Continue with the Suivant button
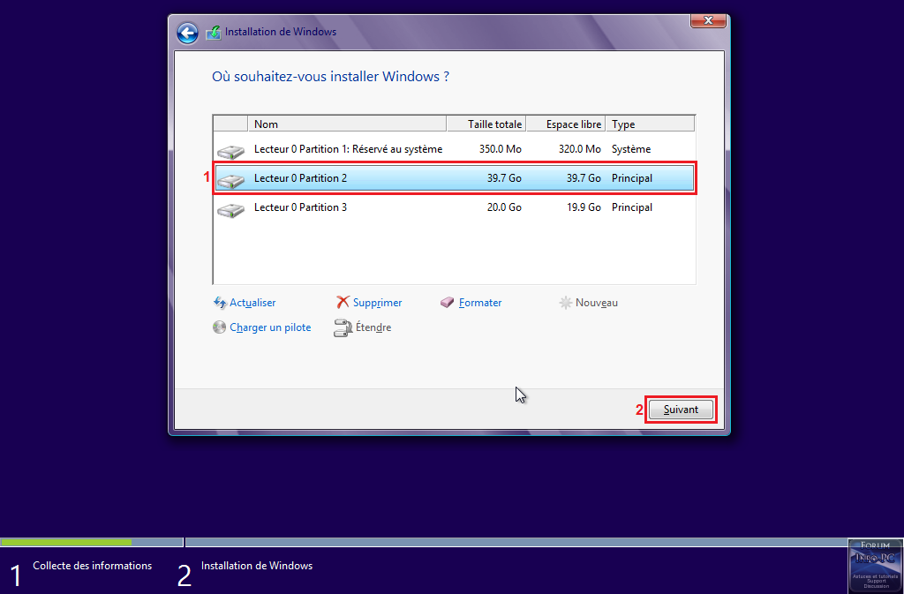 (x=681, y=410)
